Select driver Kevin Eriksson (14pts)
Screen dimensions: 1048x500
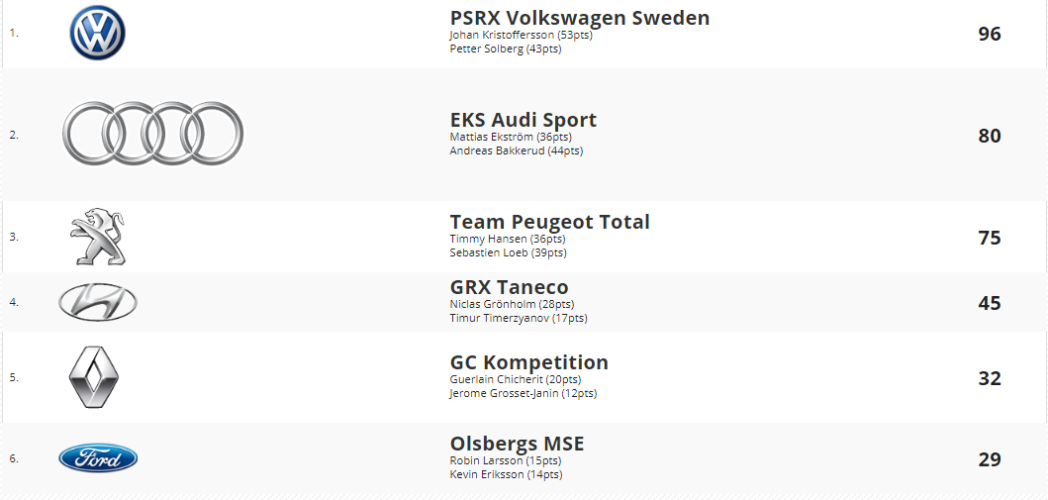[x=506, y=474]
